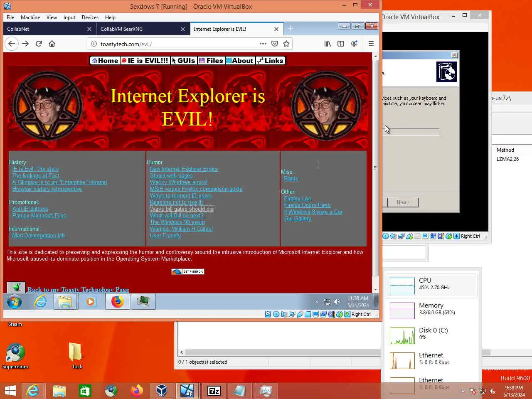The image size is (532, 399).
Task: Click the Get Firefox badge
Action: (x=188, y=271)
